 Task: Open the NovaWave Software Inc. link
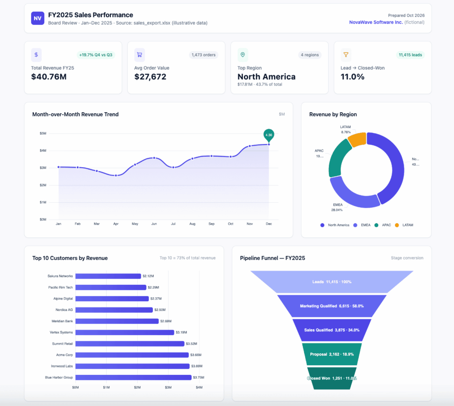[x=376, y=22]
